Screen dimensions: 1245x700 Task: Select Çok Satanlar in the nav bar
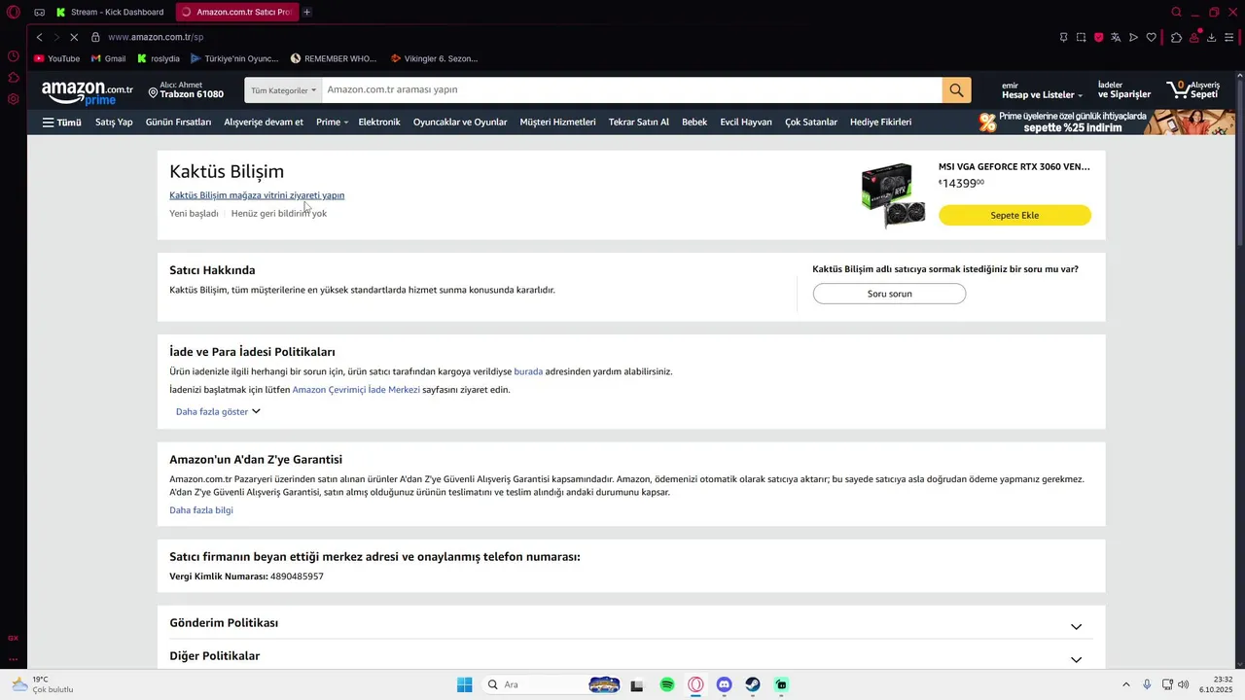pos(811,122)
